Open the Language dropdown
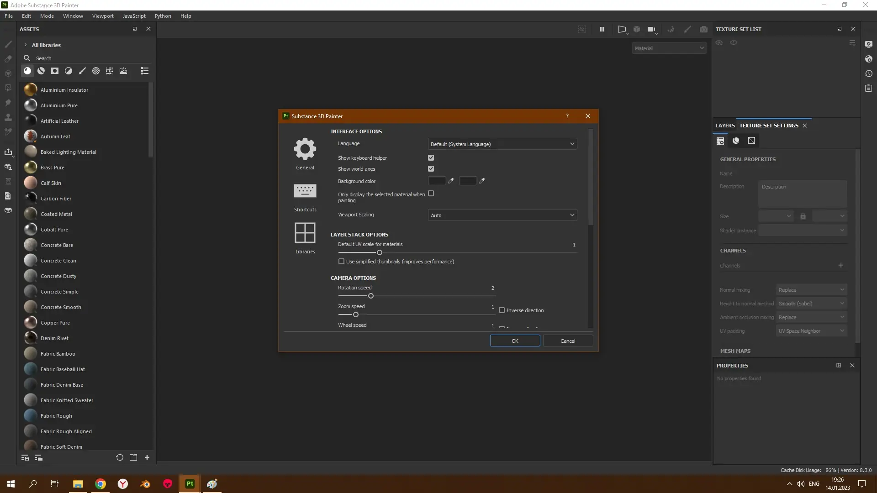The width and height of the screenshot is (877, 493). [x=502, y=144]
